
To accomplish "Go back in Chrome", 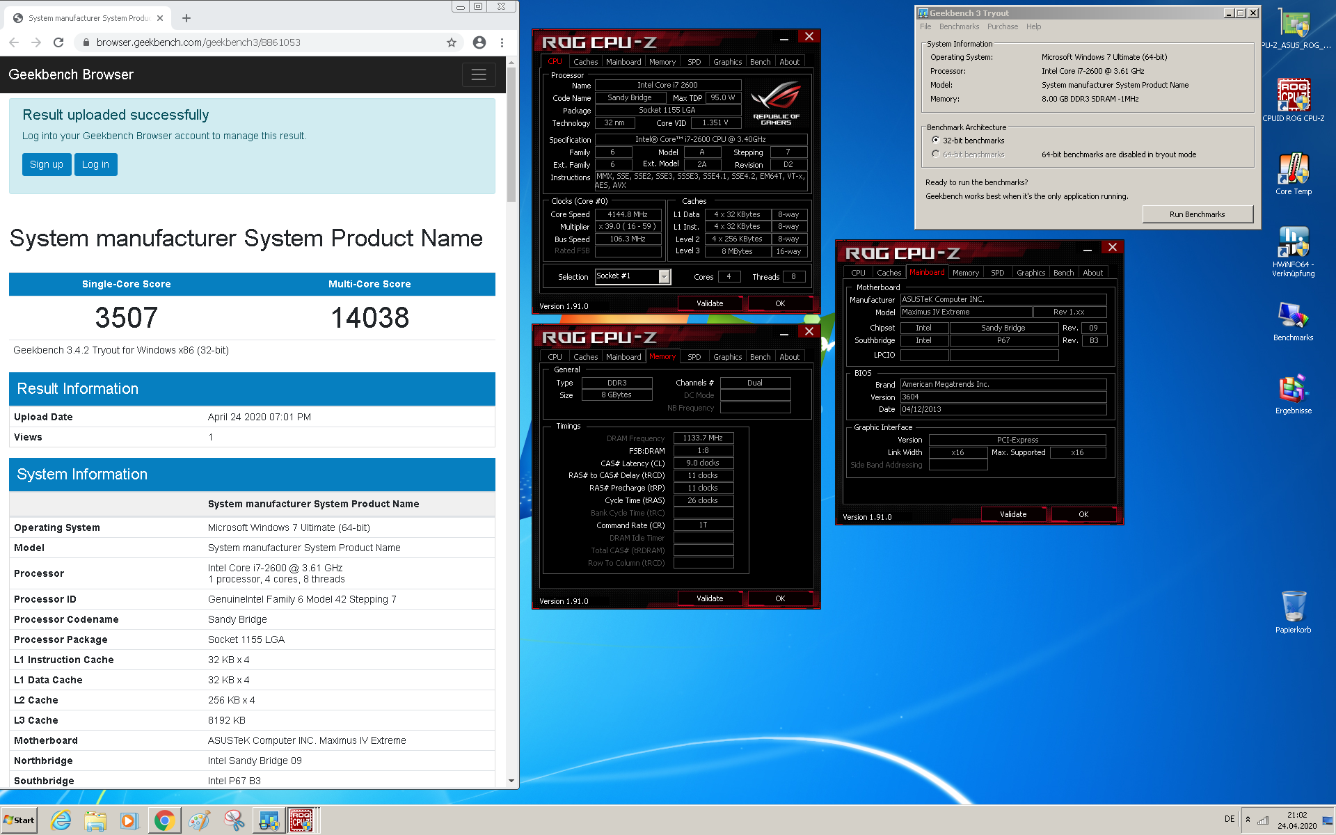I will (x=14, y=42).
